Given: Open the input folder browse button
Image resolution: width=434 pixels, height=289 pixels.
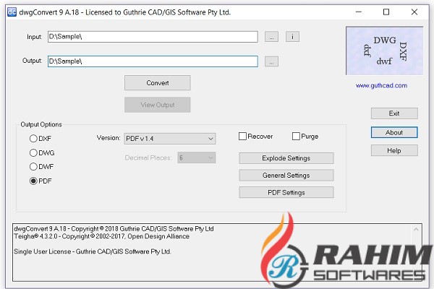Looking at the screenshot, I should (271, 37).
